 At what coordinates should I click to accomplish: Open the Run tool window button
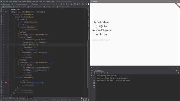point(30,98)
